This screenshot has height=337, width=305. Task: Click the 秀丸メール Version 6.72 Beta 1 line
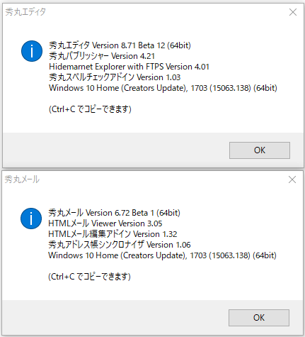pos(114,213)
